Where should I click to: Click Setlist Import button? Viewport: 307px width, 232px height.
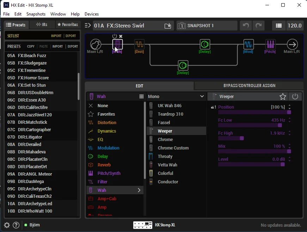(56, 36)
